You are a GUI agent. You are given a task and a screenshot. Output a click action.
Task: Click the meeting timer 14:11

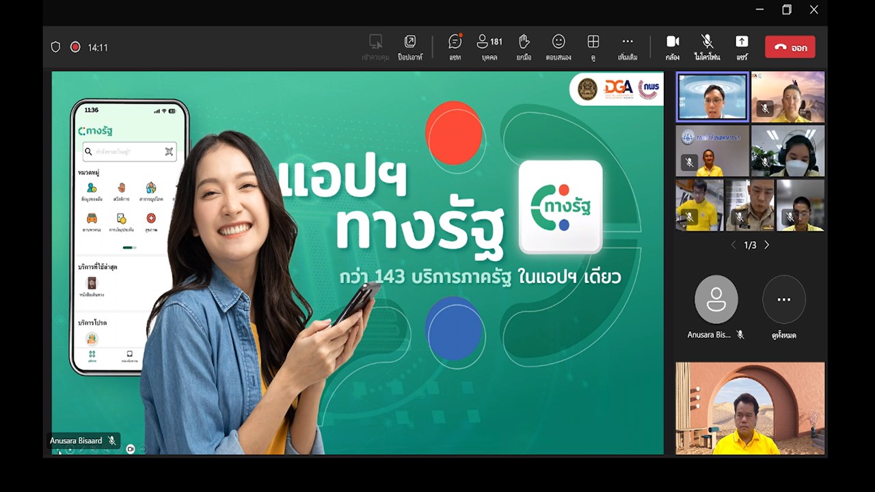(x=98, y=48)
